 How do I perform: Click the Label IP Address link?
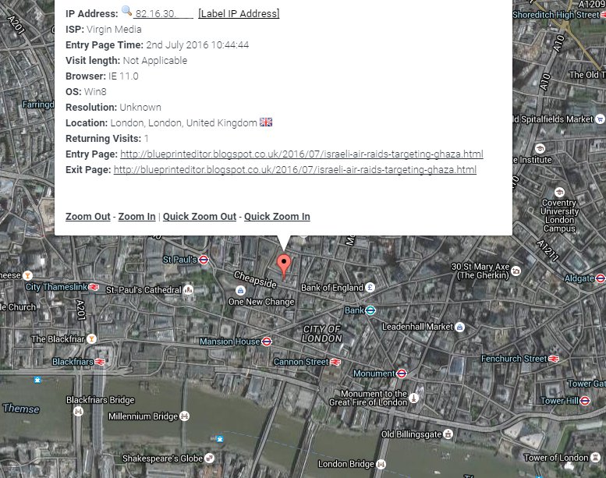(239, 13)
